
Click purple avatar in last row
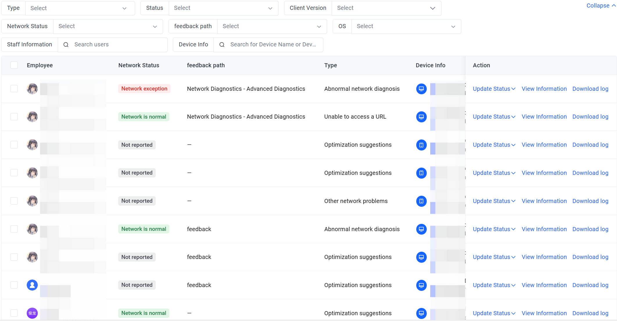point(32,313)
